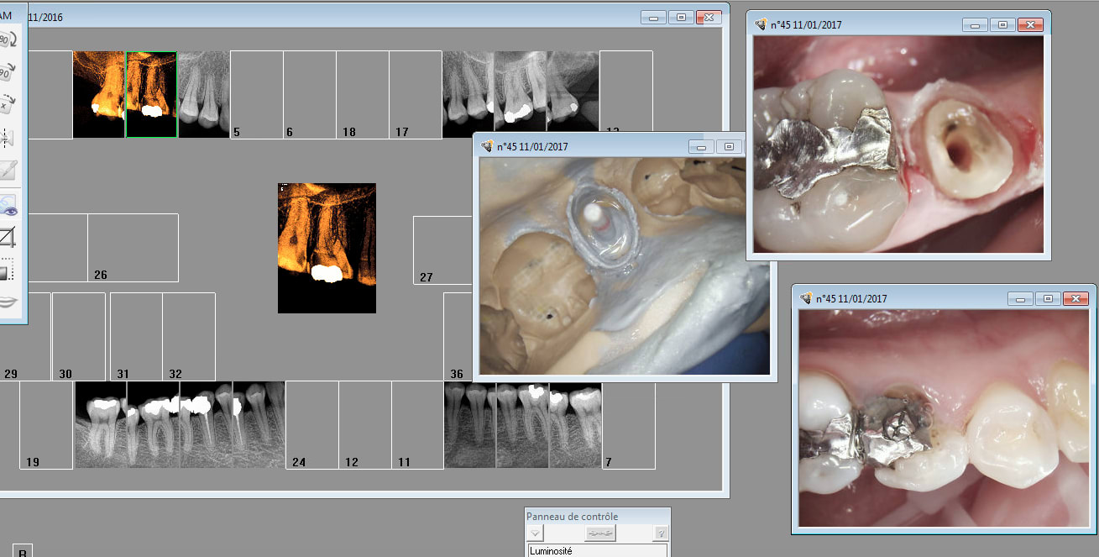Click the chain link button in control panel

(x=600, y=533)
